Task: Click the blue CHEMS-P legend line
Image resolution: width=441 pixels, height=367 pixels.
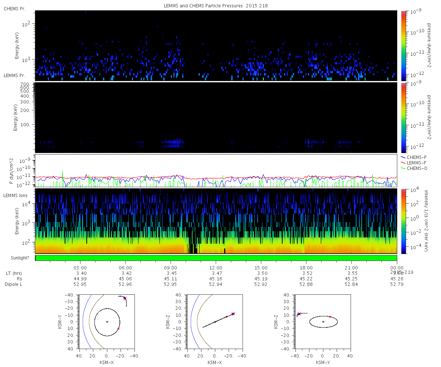Action: click(x=403, y=157)
